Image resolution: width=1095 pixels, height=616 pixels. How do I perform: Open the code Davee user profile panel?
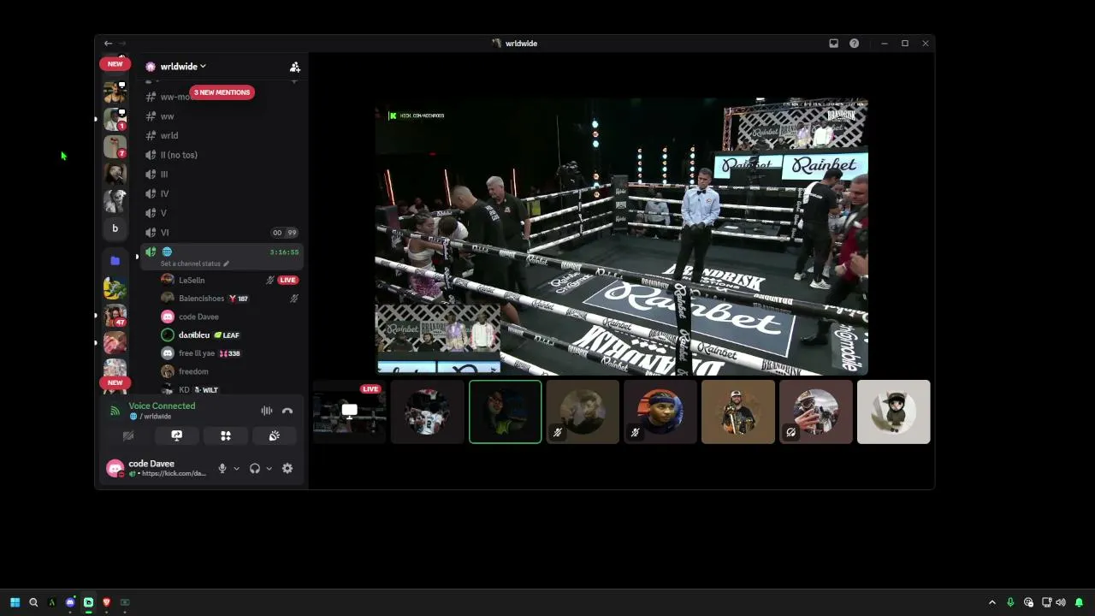point(158,468)
